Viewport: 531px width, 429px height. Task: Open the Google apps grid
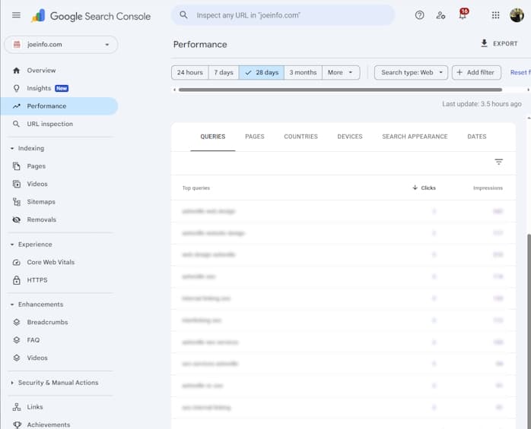pos(496,15)
